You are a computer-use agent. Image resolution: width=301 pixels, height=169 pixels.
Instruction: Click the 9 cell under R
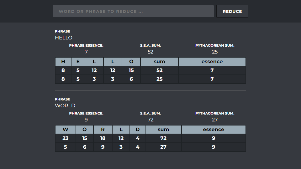click(103, 147)
